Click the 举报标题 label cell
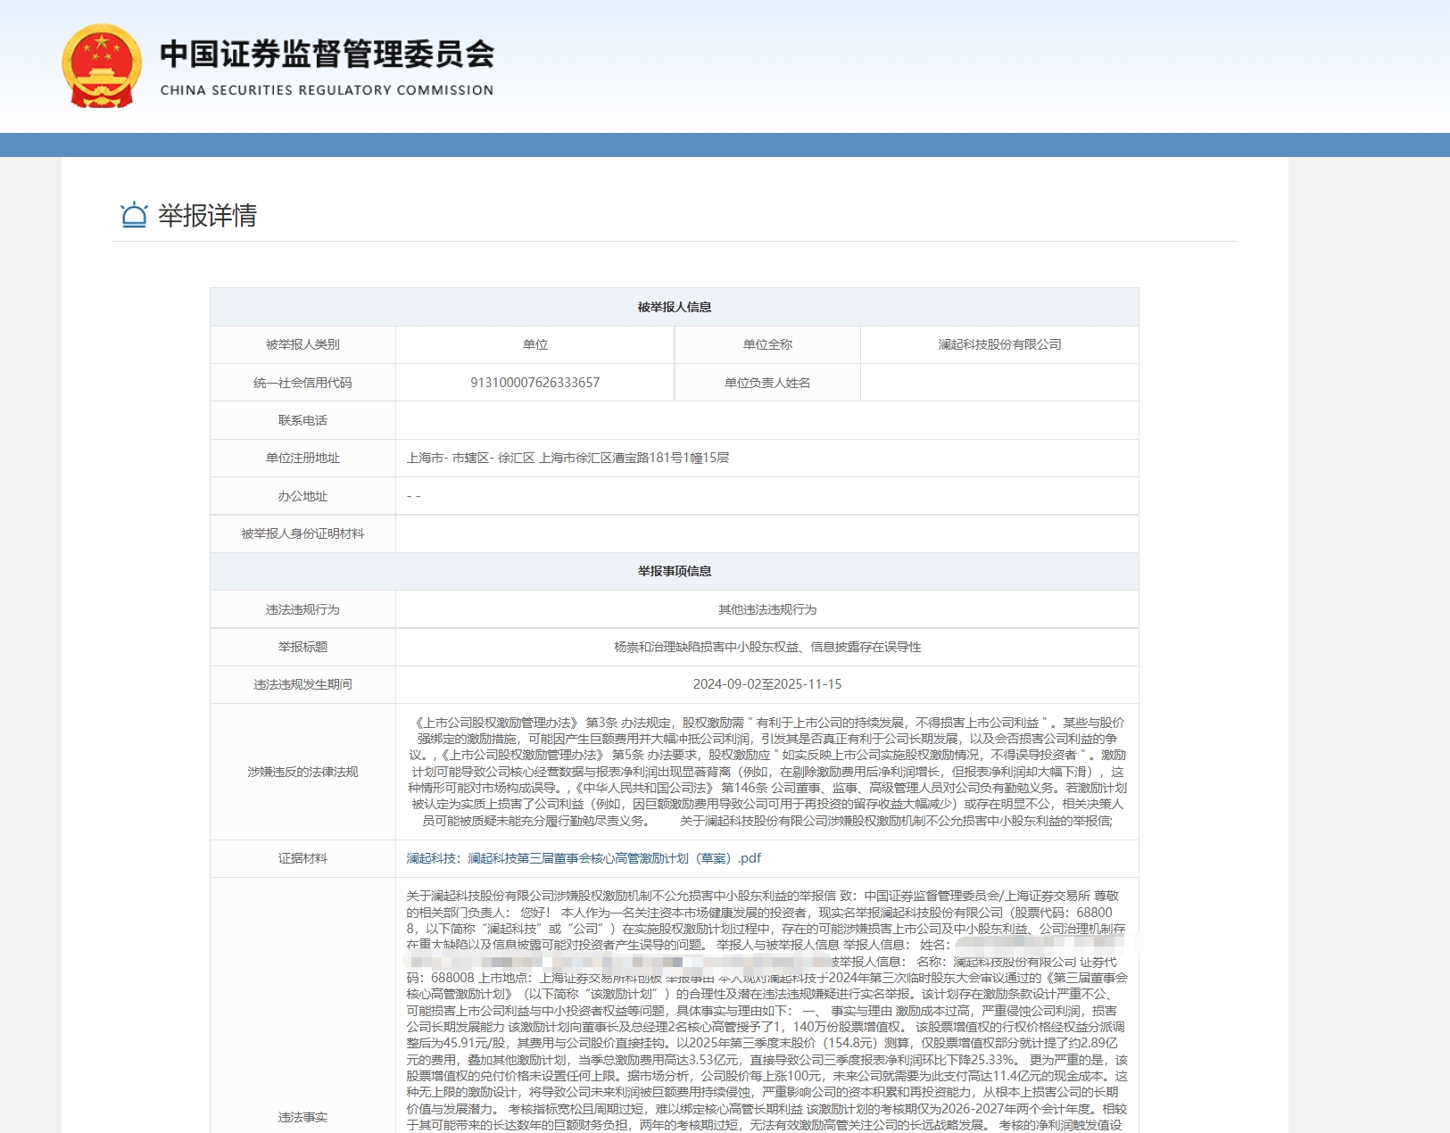 click(x=302, y=647)
